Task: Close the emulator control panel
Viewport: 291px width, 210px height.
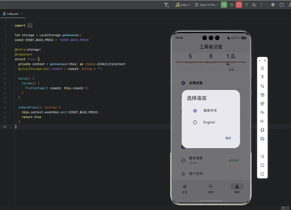Action: (x=265, y=60)
